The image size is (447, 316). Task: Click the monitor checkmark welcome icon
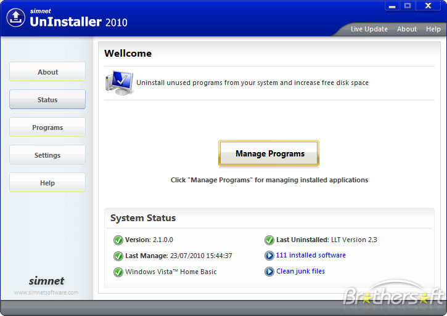coord(120,83)
